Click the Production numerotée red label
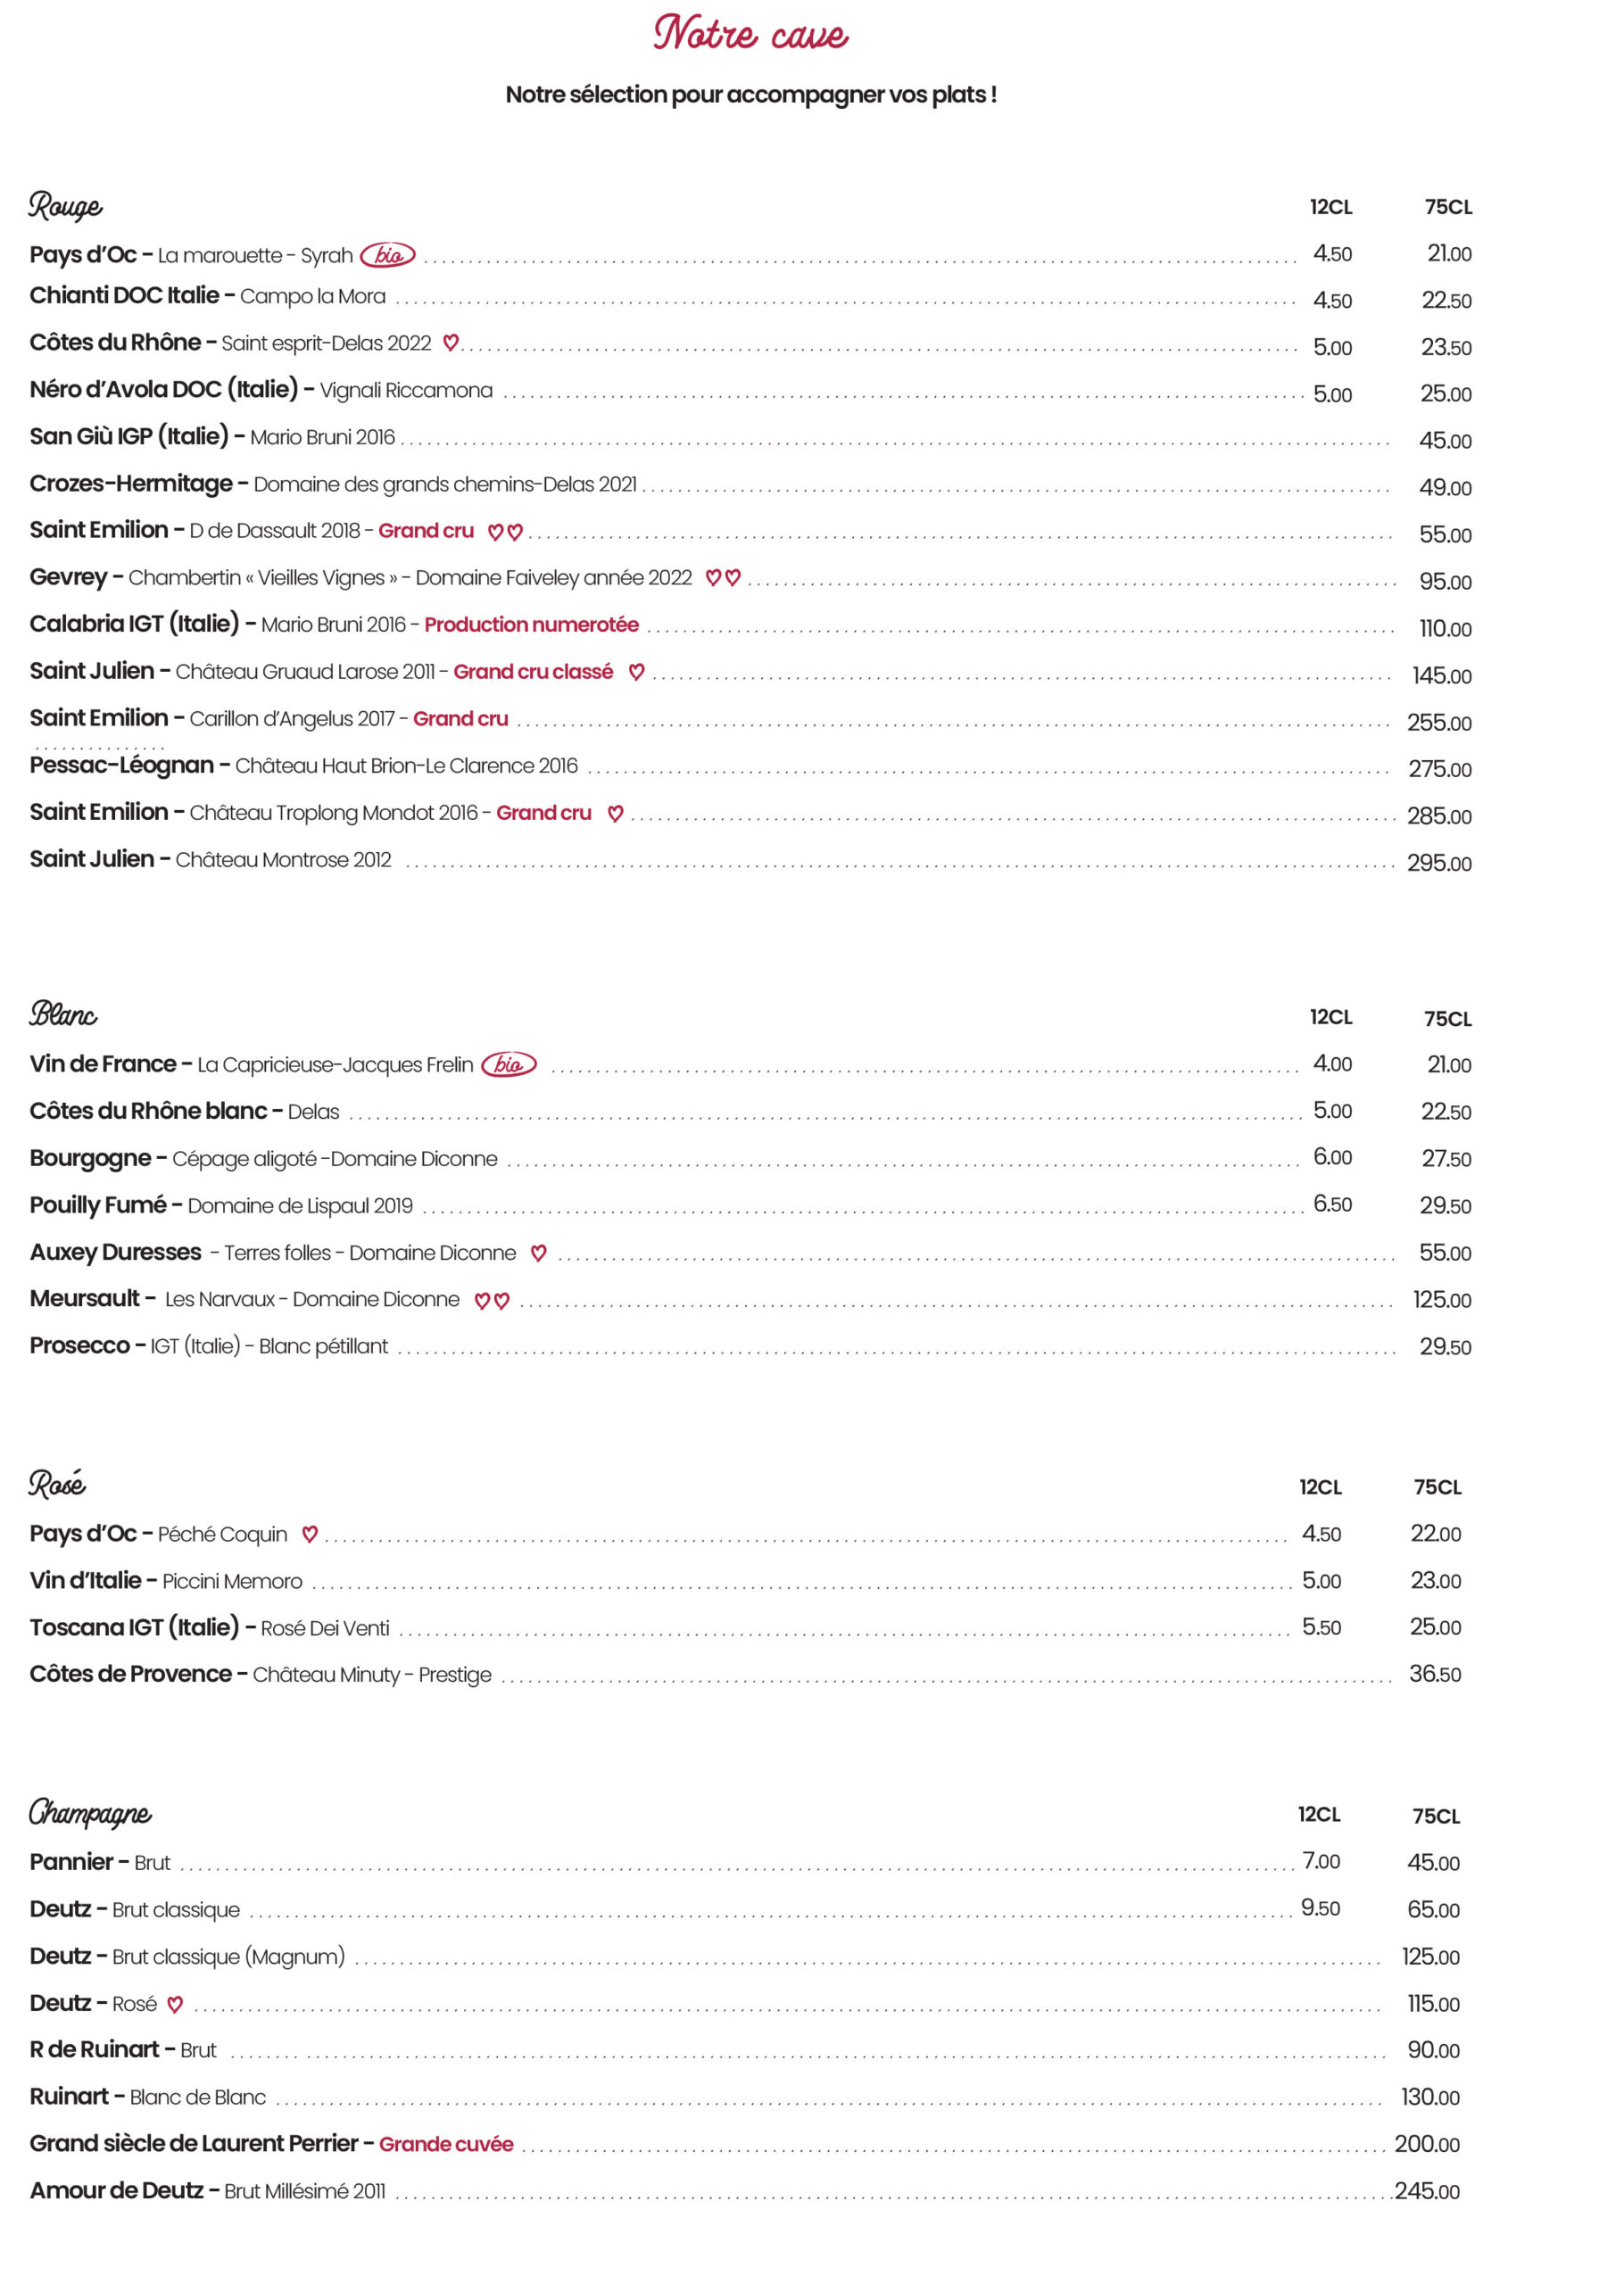Screen dimensions: 1624x2284 tap(531, 625)
